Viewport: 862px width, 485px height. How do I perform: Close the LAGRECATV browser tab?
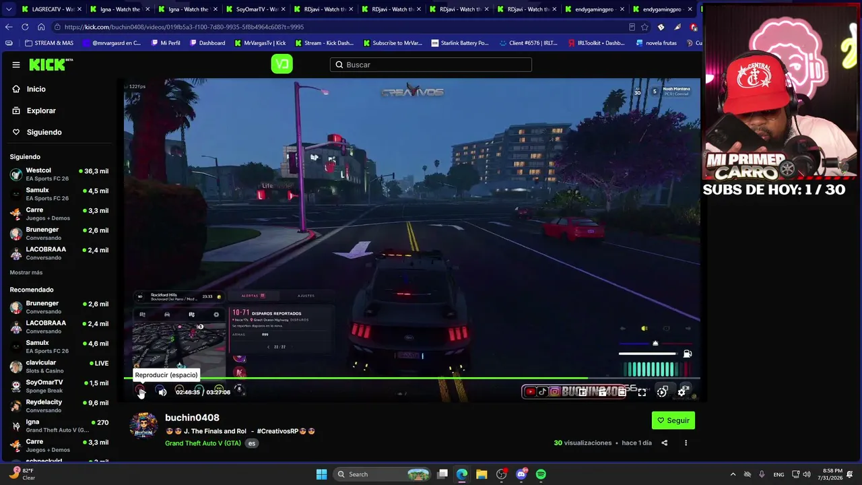click(x=79, y=9)
